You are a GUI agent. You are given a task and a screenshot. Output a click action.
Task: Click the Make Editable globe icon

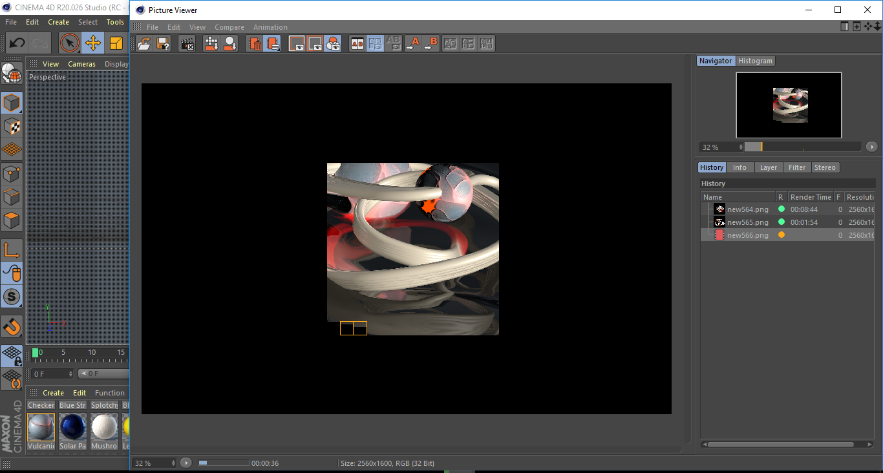[x=12, y=74]
